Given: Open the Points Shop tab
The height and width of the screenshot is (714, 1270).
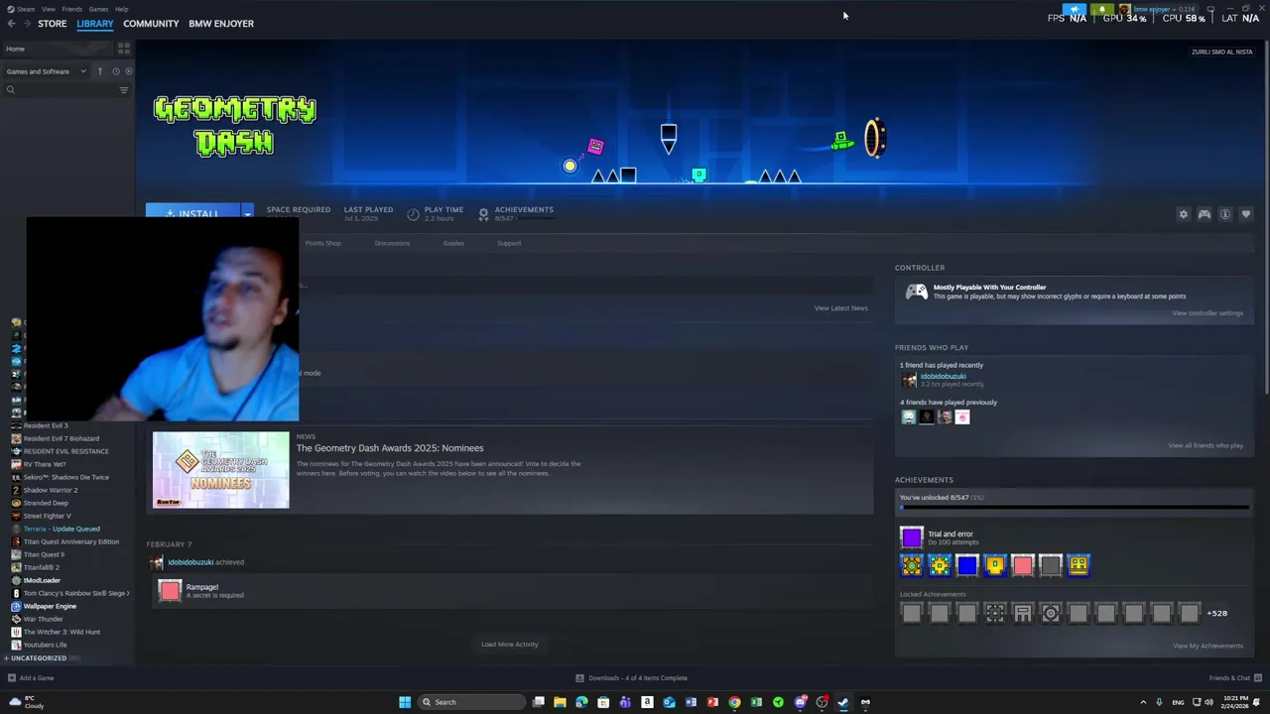Looking at the screenshot, I should point(322,243).
